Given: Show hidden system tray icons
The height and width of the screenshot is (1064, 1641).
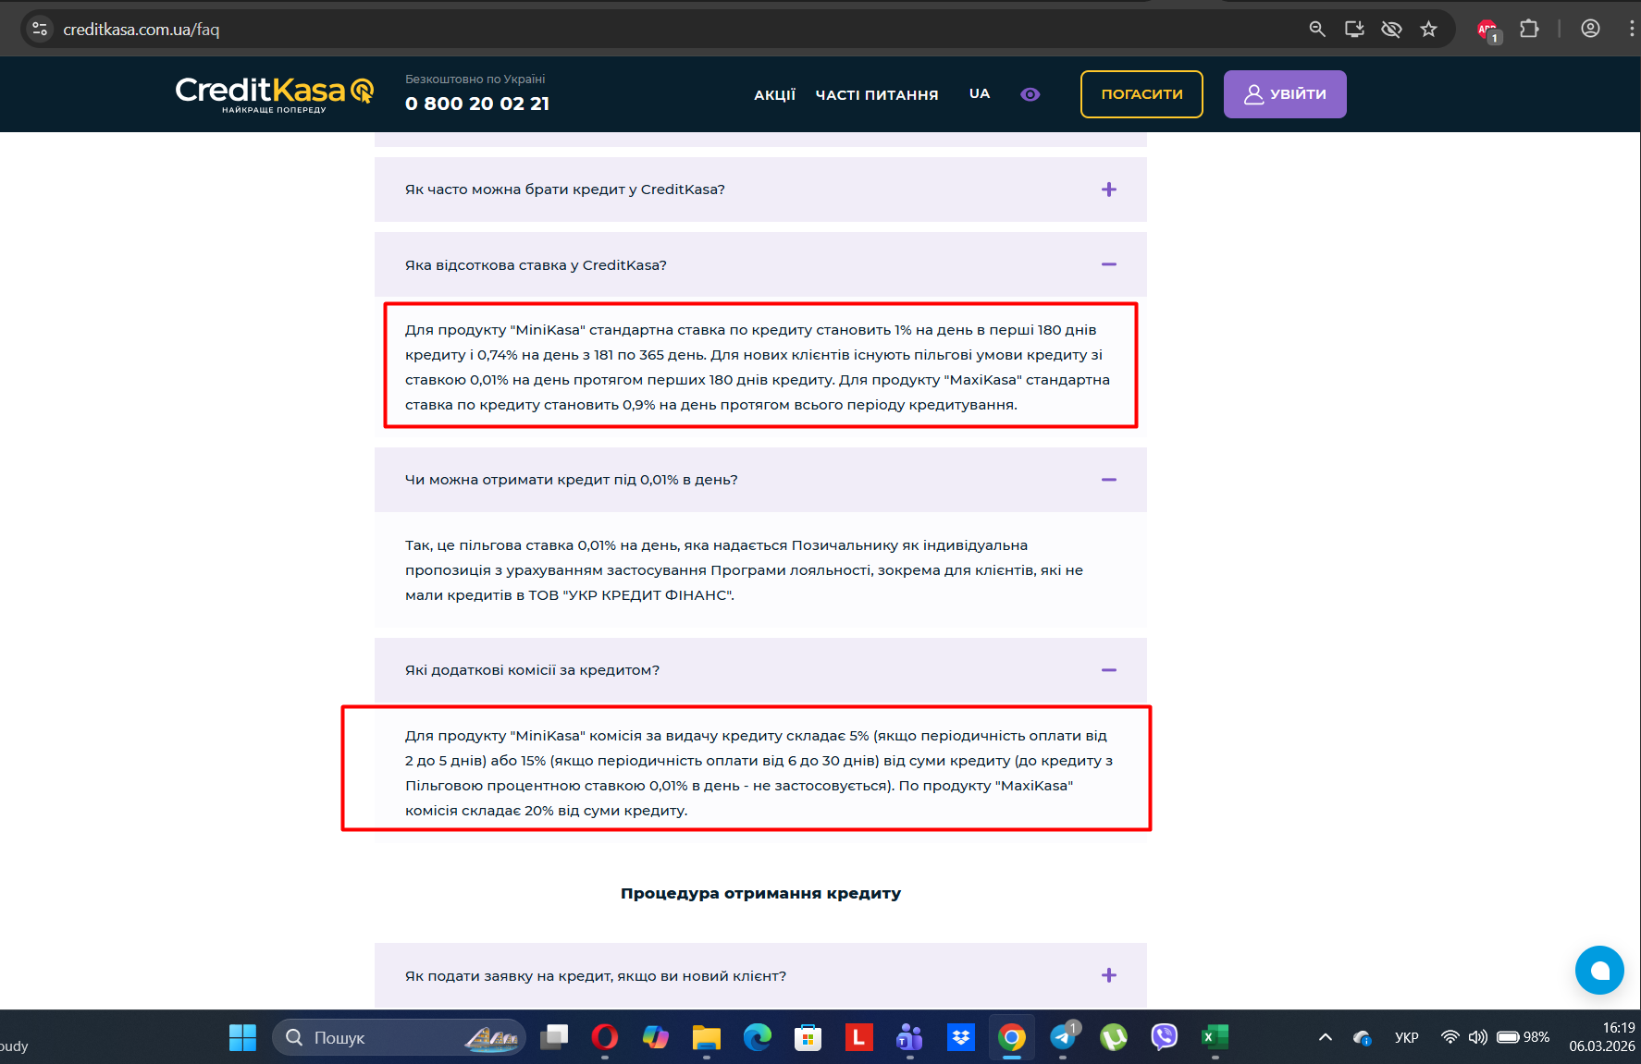Looking at the screenshot, I should pyautogui.click(x=1326, y=1037).
